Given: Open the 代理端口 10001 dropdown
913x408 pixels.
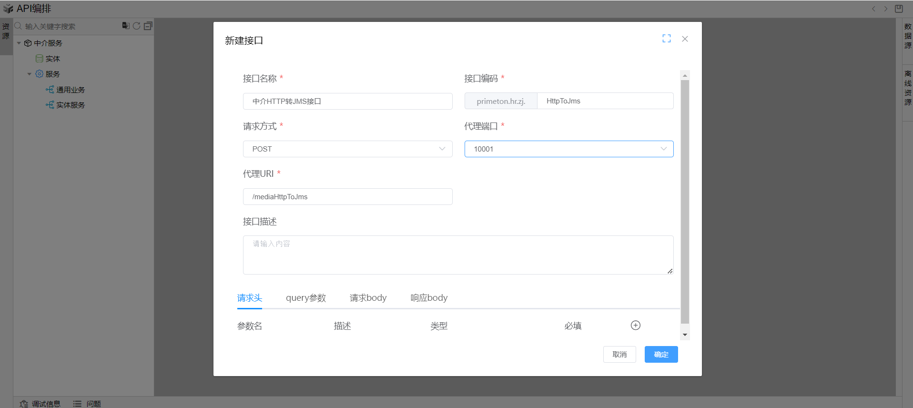Looking at the screenshot, I should pos(568,149).
